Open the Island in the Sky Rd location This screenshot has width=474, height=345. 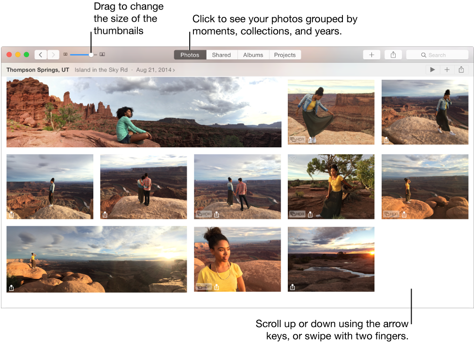pyautogui.click(x=101, y=70)
